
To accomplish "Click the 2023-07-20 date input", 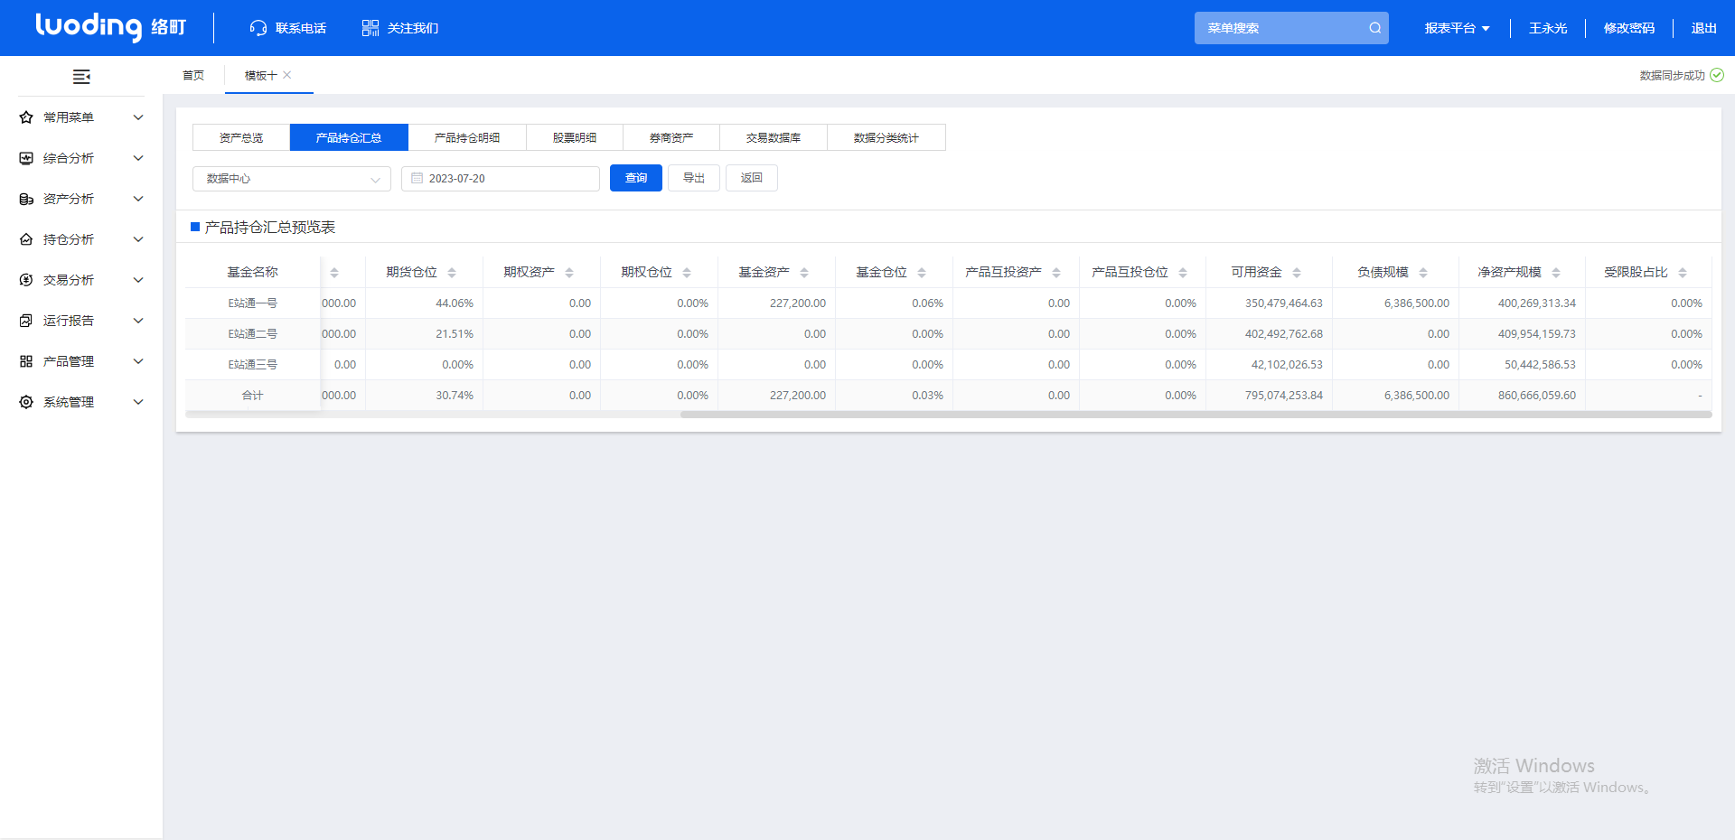I will click(x=501, y=179).
